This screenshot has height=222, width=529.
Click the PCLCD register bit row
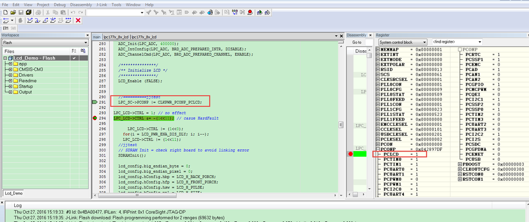401,154
